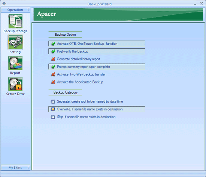Open the My Skins panel header
Image resolution: width=206 pixels, height=177 pixels.
pyautogui.click(x=15, y=167)
